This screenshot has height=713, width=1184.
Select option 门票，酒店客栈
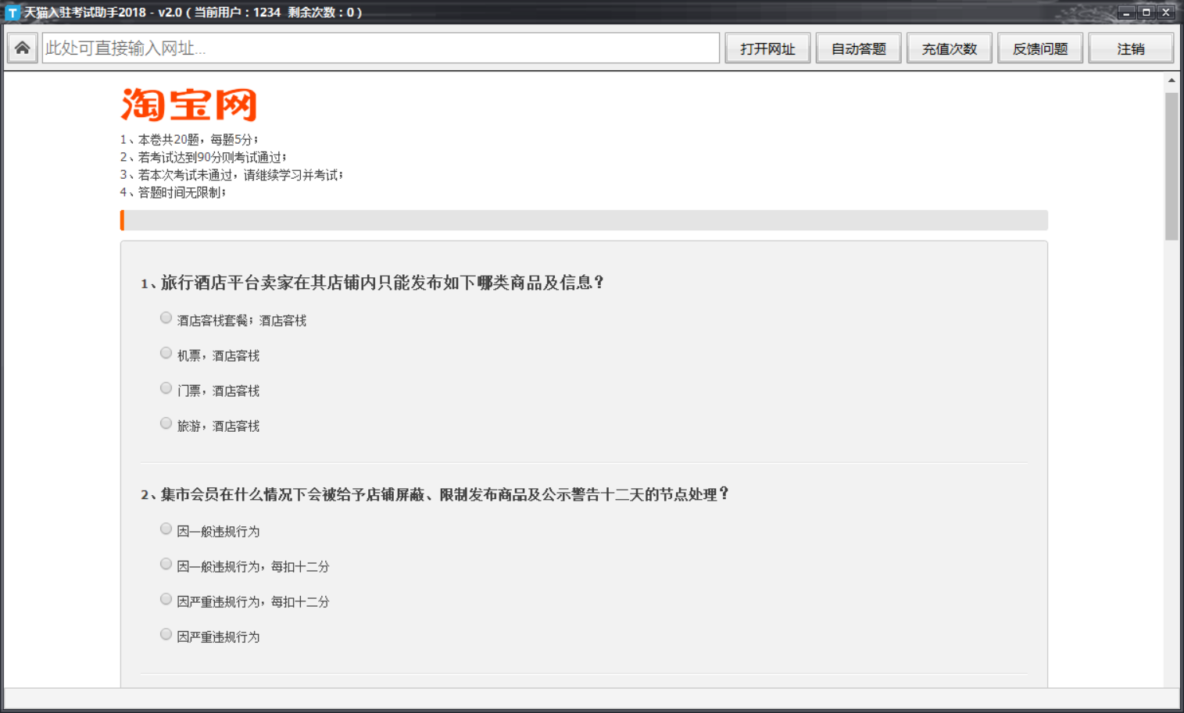(x=166, y=388)
